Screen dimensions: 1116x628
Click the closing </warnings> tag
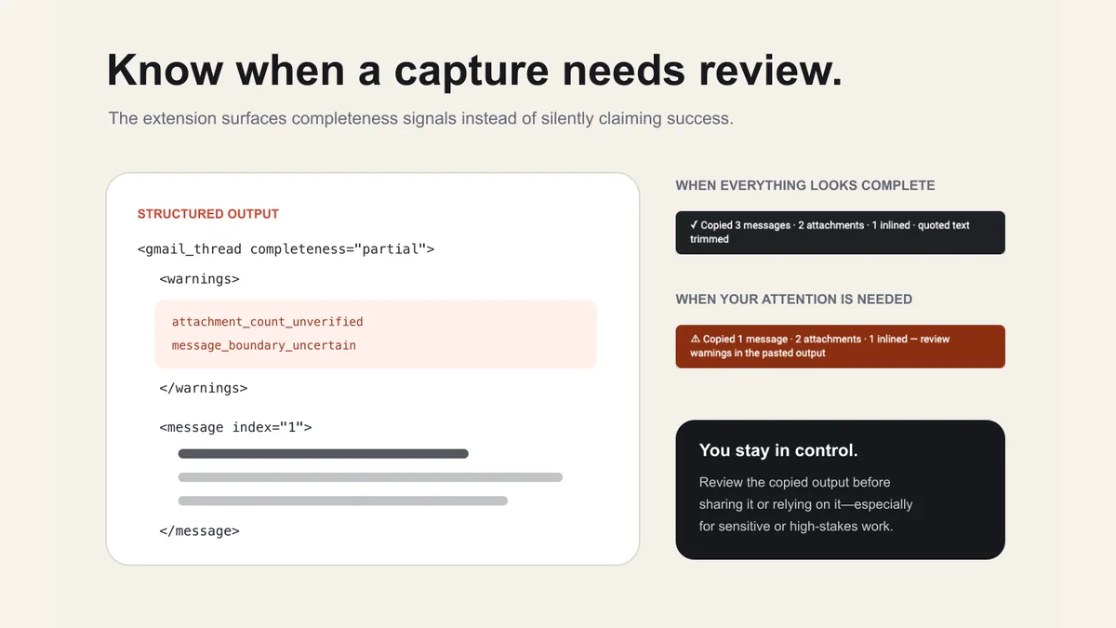point(203,388)
